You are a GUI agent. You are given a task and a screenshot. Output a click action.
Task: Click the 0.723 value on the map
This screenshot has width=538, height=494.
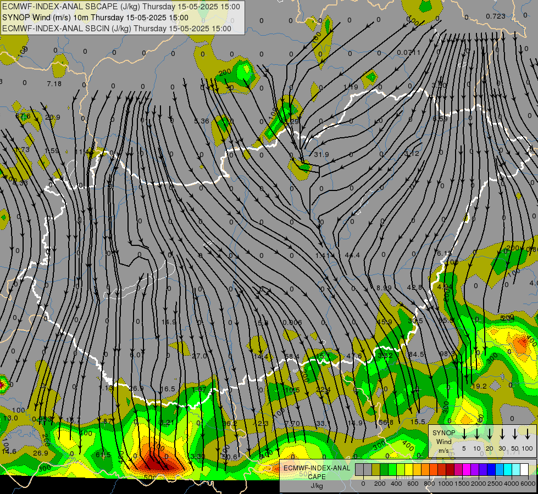pos(496,16)
